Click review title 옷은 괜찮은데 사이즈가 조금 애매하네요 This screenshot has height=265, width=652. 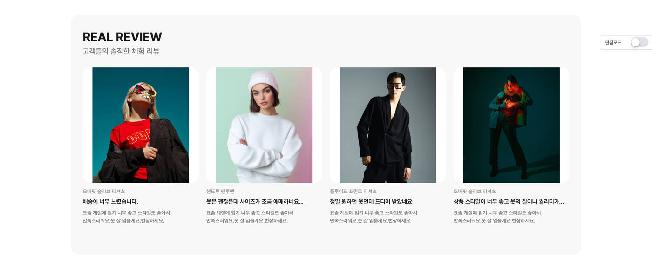(255, 202)
